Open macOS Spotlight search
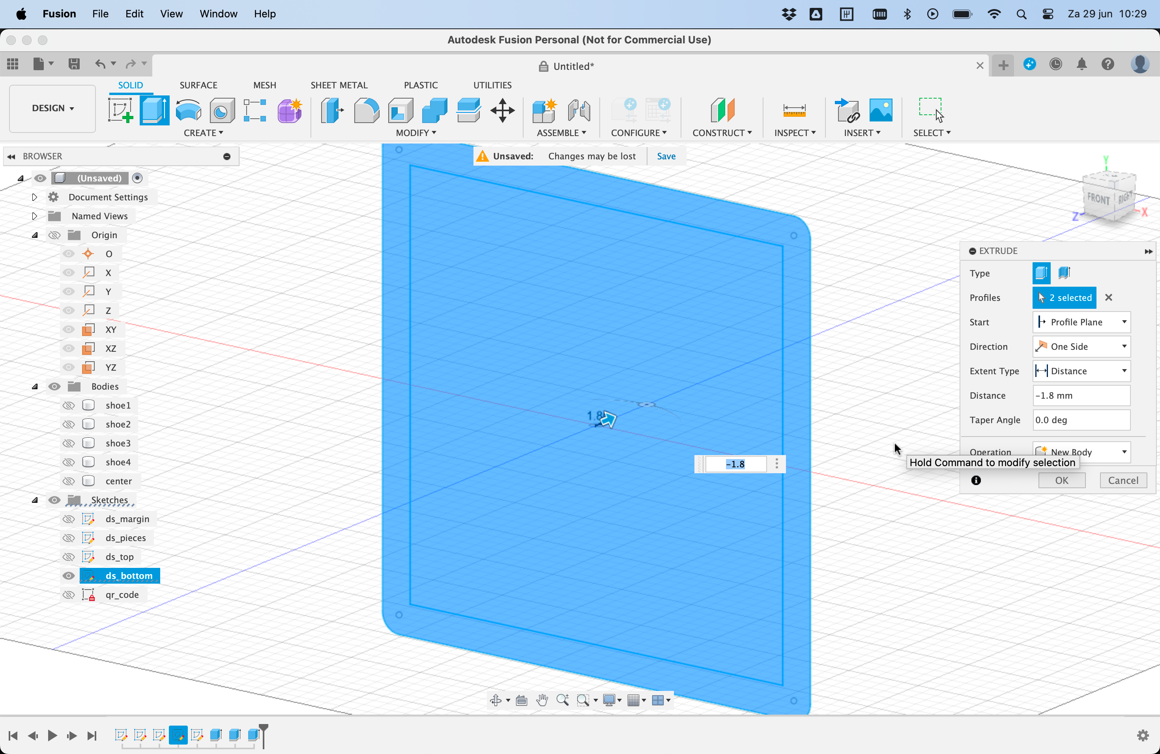Image resolution: width=1160 pixels, height=754 pixels. (x=1022, y=14)
